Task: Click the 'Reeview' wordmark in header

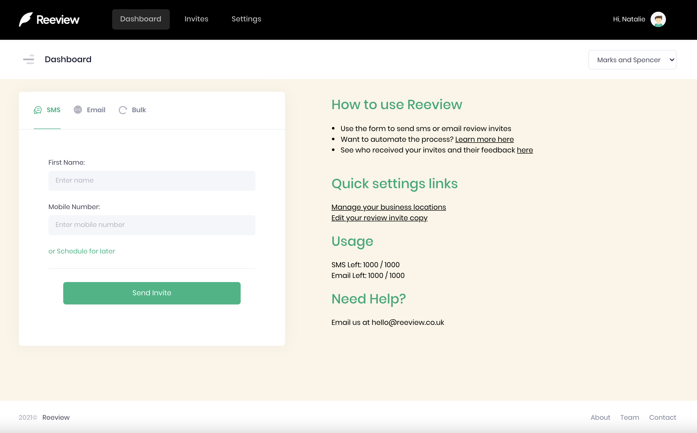Action: (58, 20)
